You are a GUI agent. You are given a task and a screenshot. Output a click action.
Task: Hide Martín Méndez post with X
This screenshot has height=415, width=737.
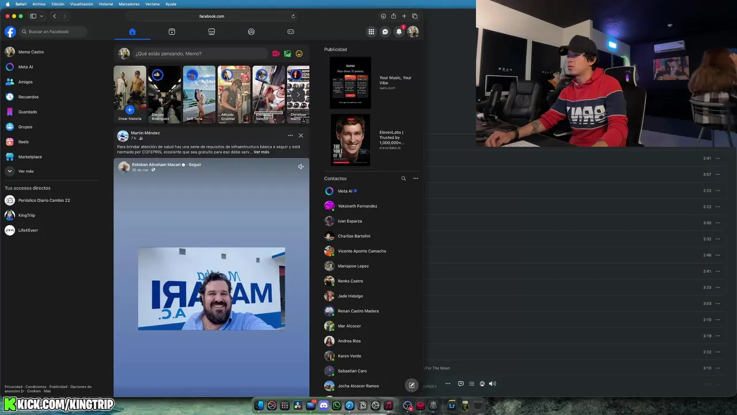301,135
